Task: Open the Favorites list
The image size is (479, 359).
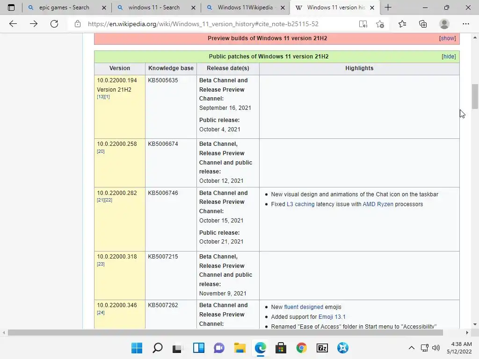Action: coord(402,24)
